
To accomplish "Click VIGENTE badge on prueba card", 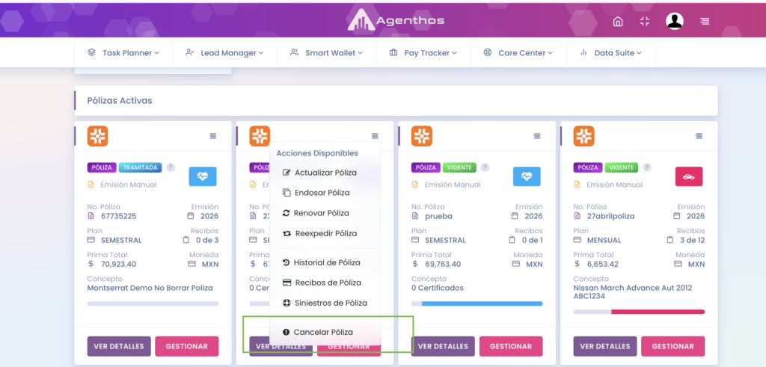I will [459, 167].
